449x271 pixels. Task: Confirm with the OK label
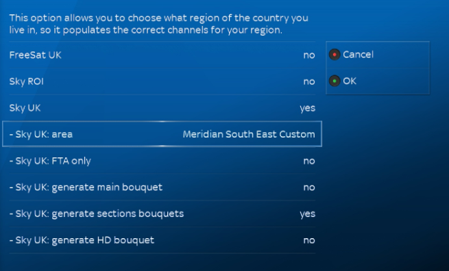click(350, 81)
